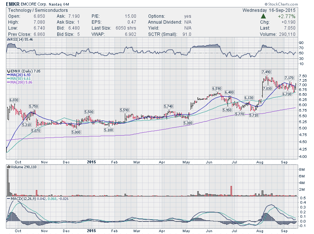Click the 6.130 price label
Screen dimensions: 314x234
(249, 98)
